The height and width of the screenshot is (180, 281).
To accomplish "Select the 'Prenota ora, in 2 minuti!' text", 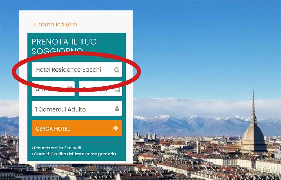I will [58, 148].
